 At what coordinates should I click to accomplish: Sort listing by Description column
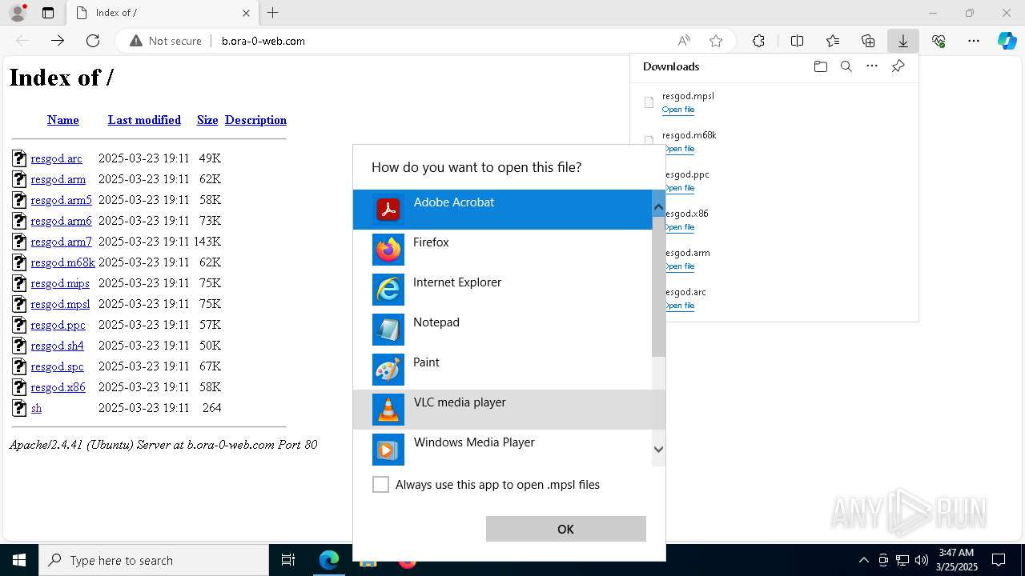point(255,120)
